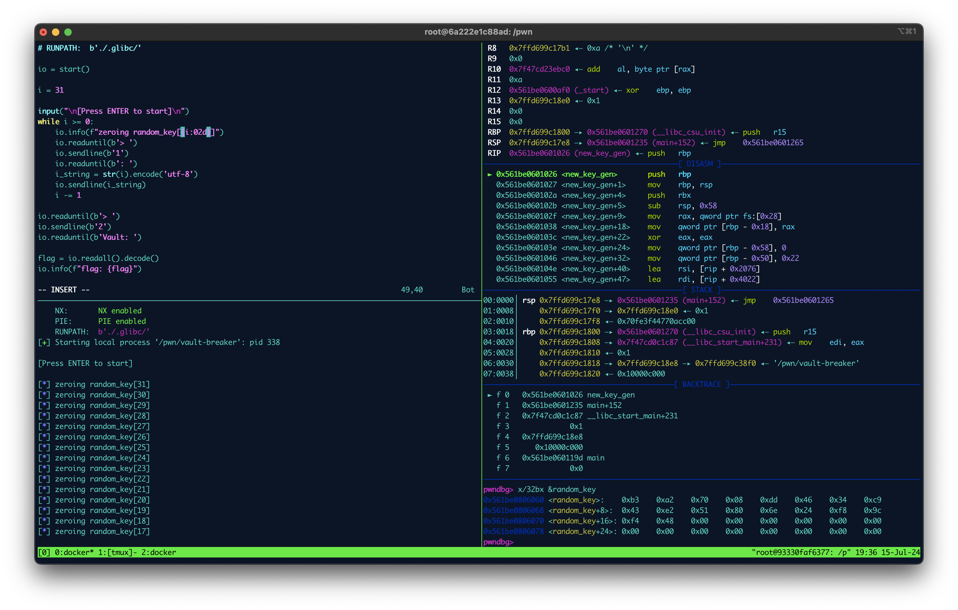Click the 'flag = io.readall().decode()' line
Image resolution: width=958 pixels, height=610 pixels.
(x=98, y=258)
